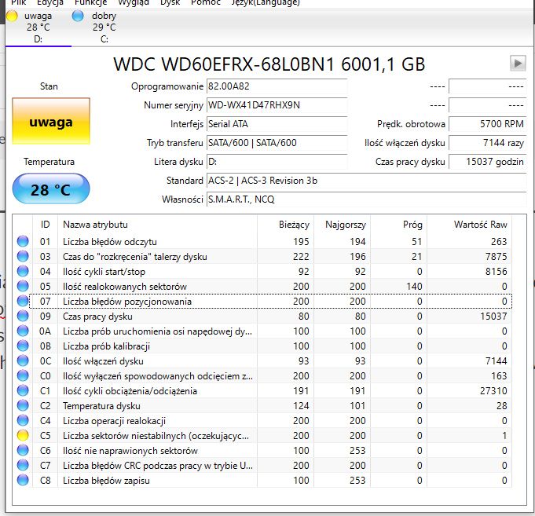This screenshot has width=535, height=516.
Task: Click blue status icon for attribute 03
Action: click(x=23, y=257)
